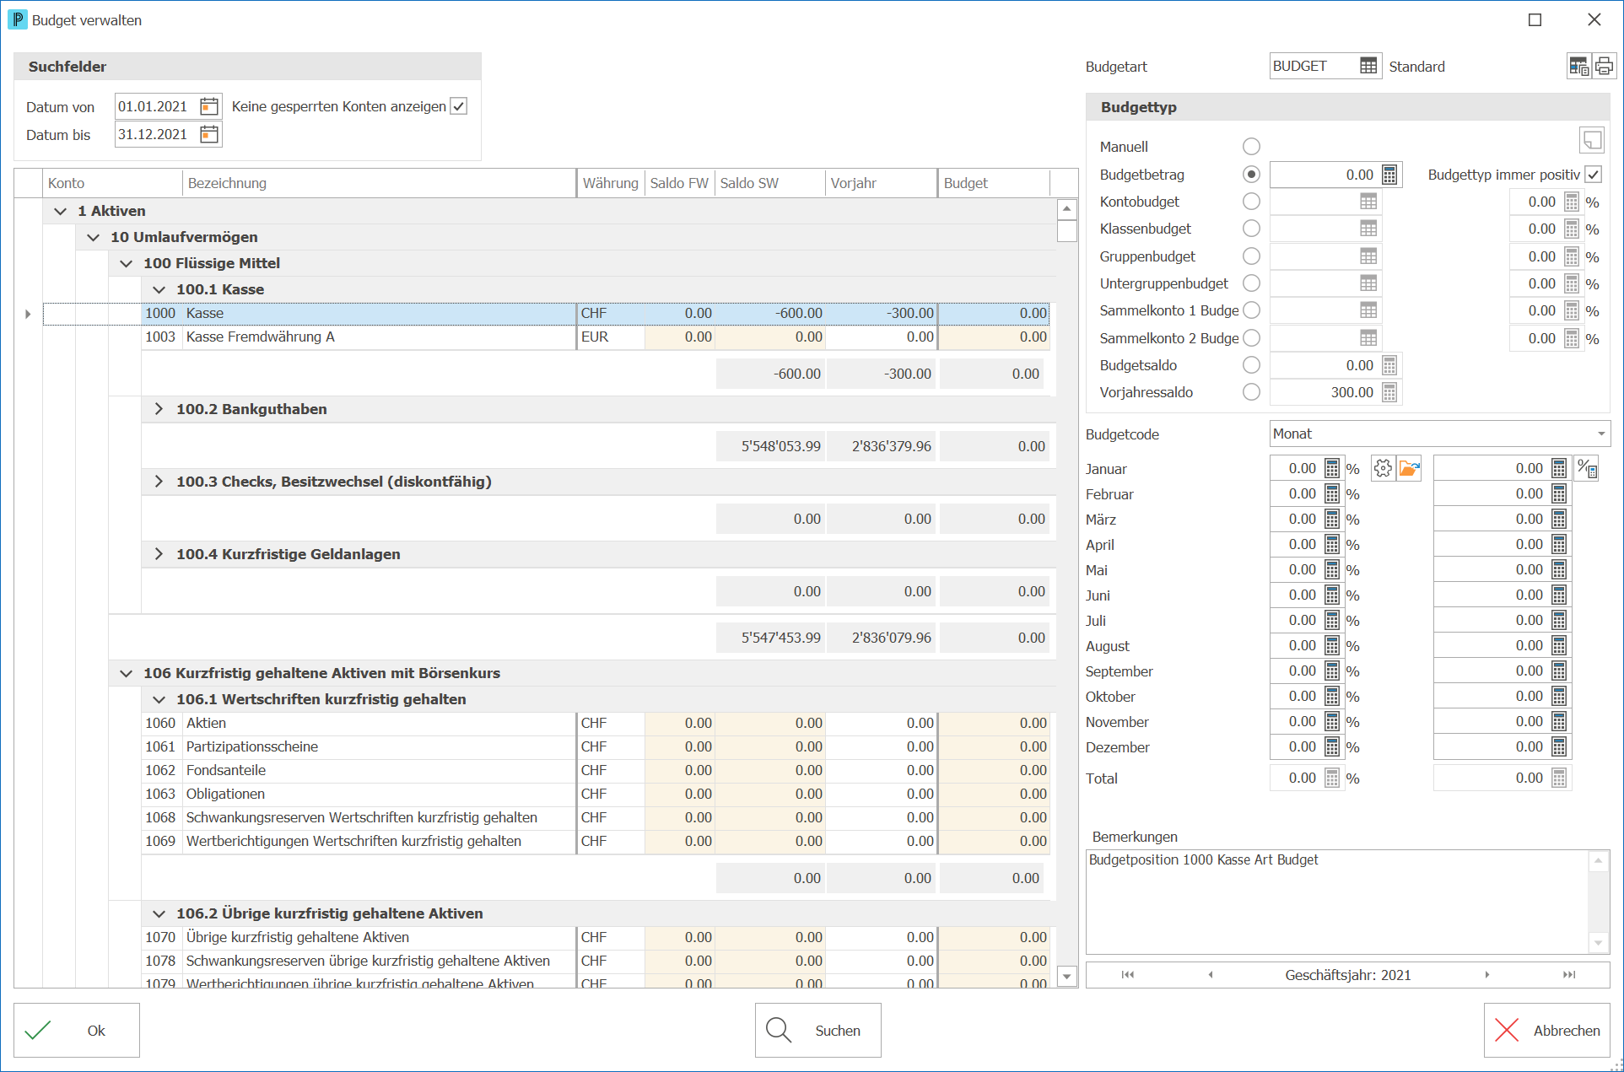Collapse 106.1 Wertschriften kurzfristig gehalten
The image size is (1624, 1072).
(x=159, y=699)
